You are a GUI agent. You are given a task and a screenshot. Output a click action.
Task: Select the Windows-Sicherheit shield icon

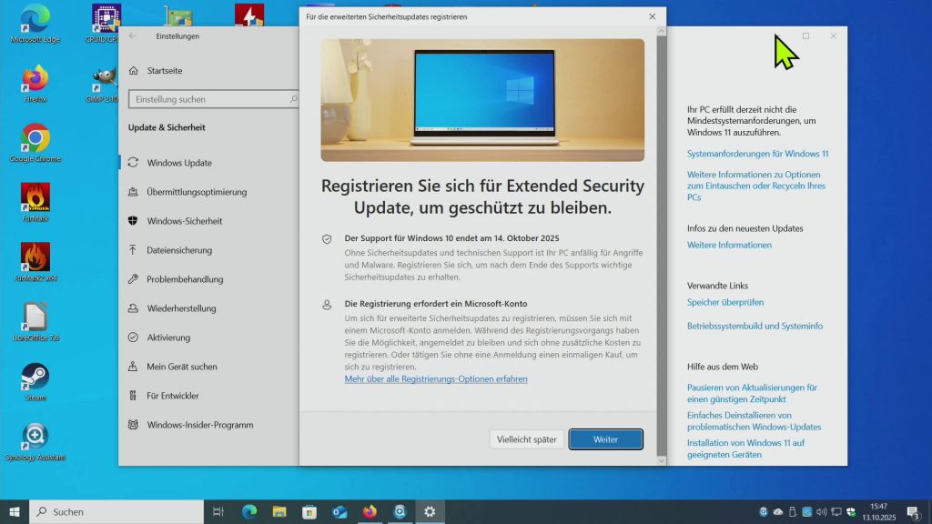click(133, 221)
